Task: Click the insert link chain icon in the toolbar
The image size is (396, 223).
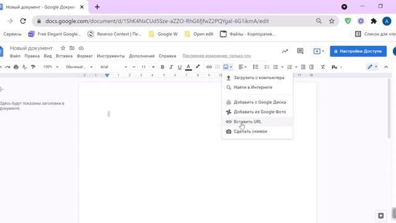Action: point(209,67)
